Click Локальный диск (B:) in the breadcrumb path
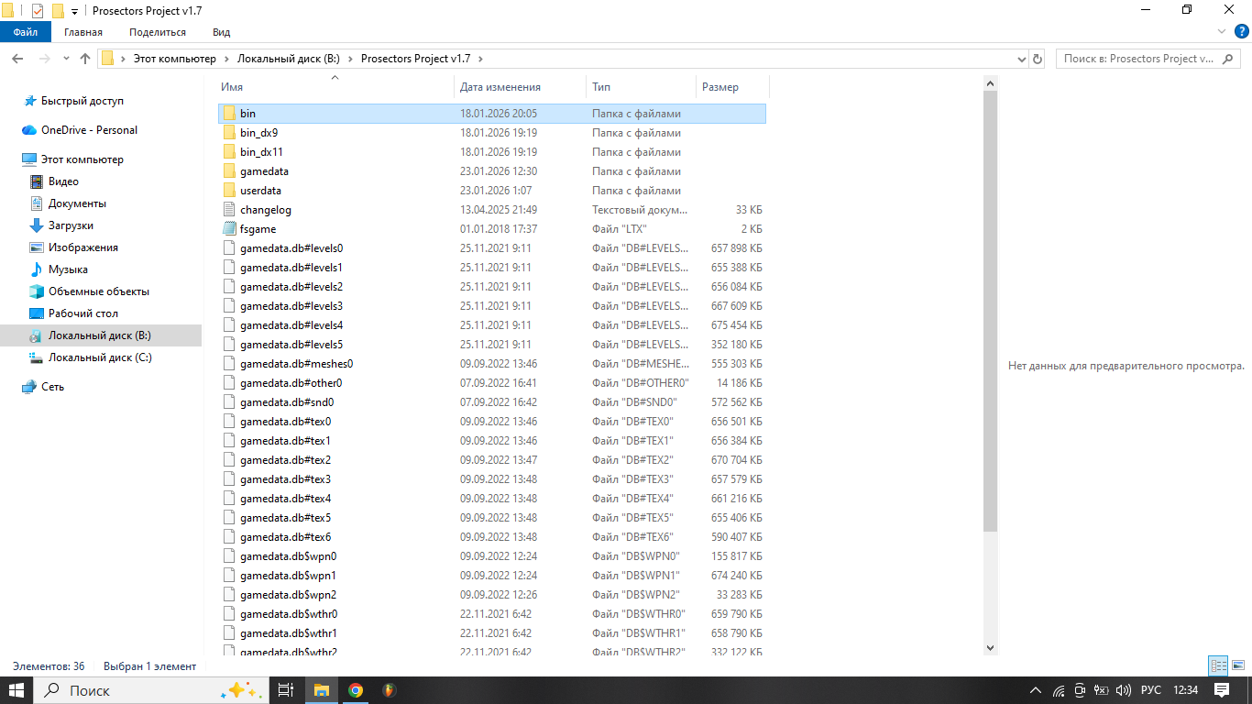The image size is (1252, 704). [288, 59]
